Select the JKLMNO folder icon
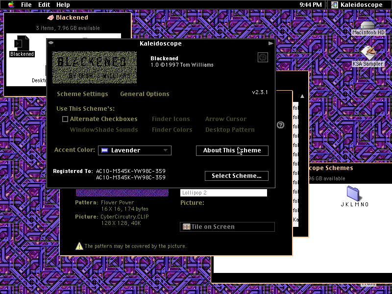The height and width of the screenshot is (294, 392). [353, 194]
